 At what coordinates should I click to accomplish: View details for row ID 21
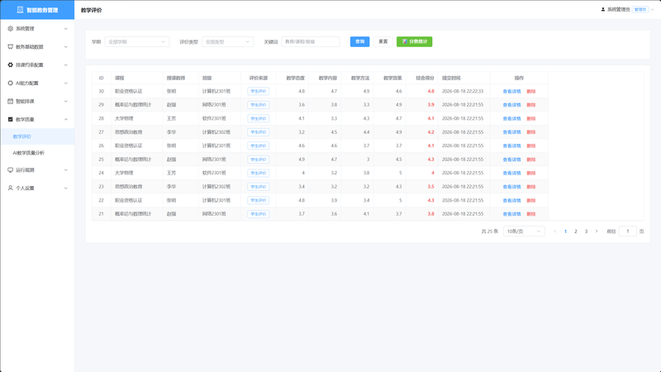tap(511, 214)
